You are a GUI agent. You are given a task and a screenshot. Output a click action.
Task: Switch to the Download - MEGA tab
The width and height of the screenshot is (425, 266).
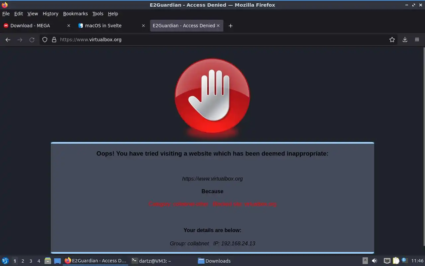[x=37, y=26]
